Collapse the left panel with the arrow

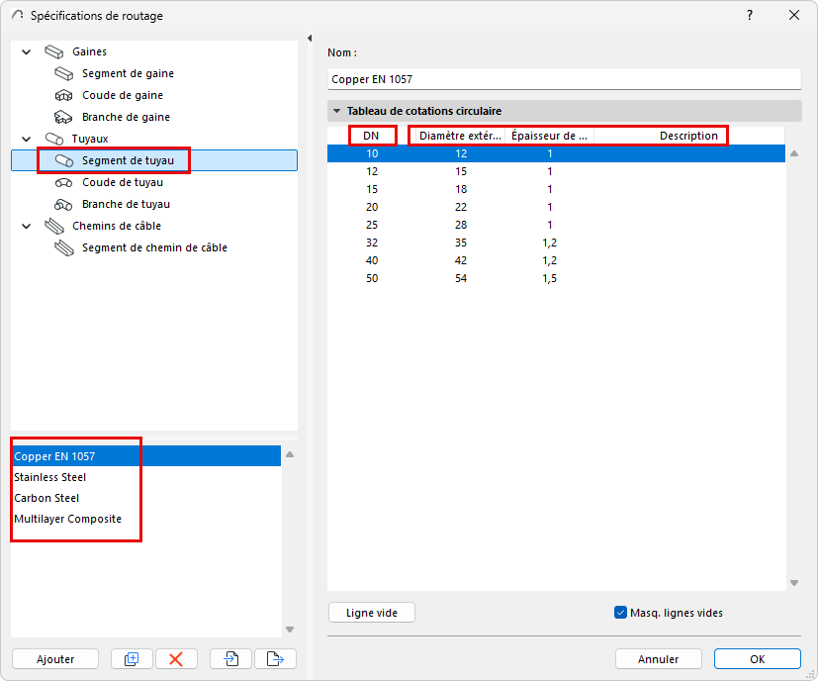click(x=310, y=39)
